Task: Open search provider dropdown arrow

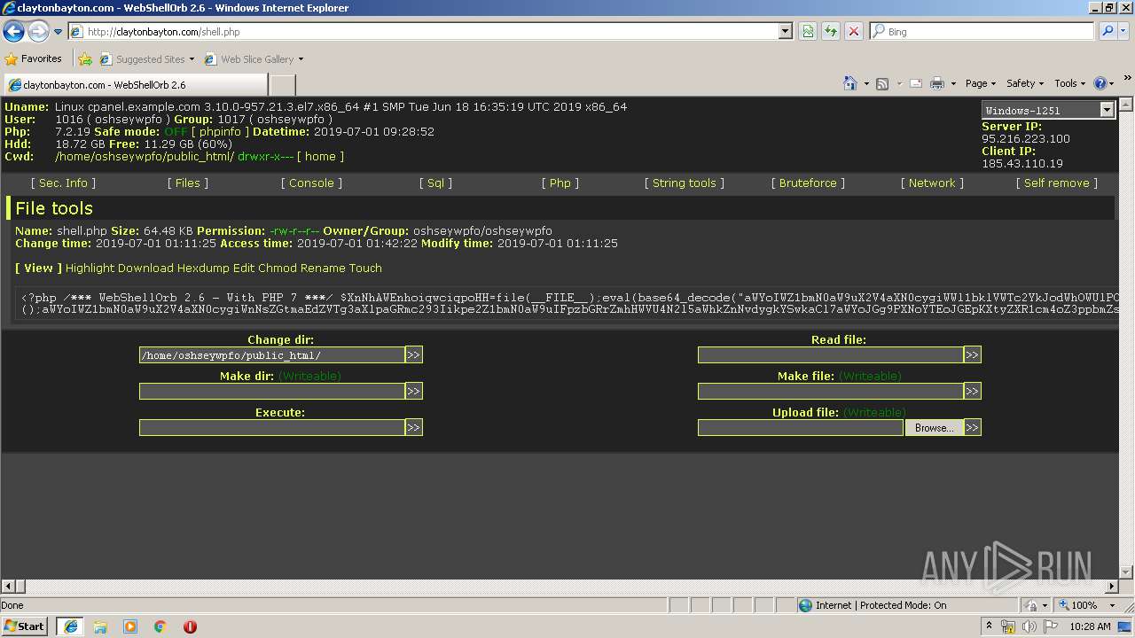Action: click(x=1124, y=32)
